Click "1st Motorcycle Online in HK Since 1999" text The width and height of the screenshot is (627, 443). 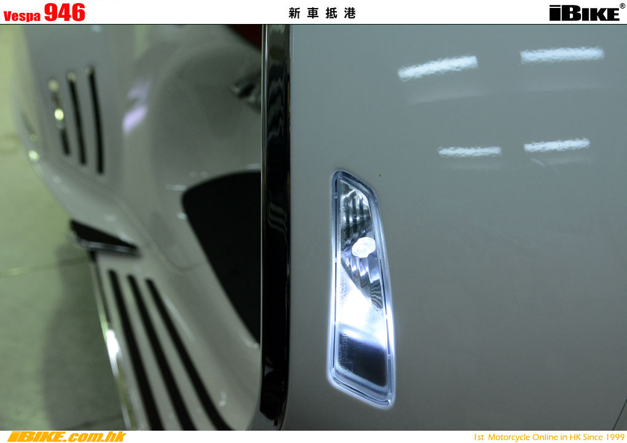(548, 437)
